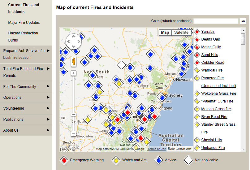
Task: Click the yellow icon beside Ryan Road Fire
Action: coord(197,117)
